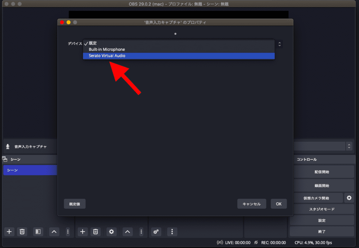
Task: Select シーン item in scenes list
Action: point(30,170)
